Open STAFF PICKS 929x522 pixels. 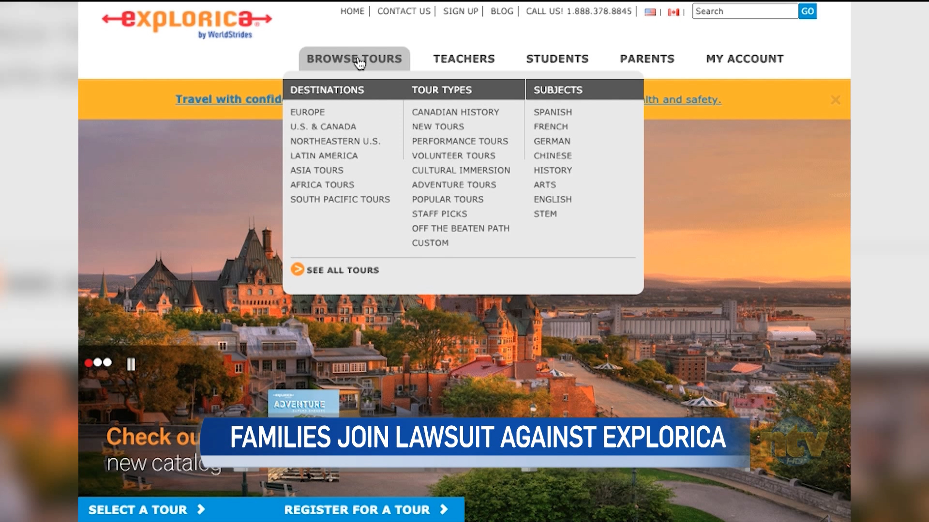[x=439, y=214]
